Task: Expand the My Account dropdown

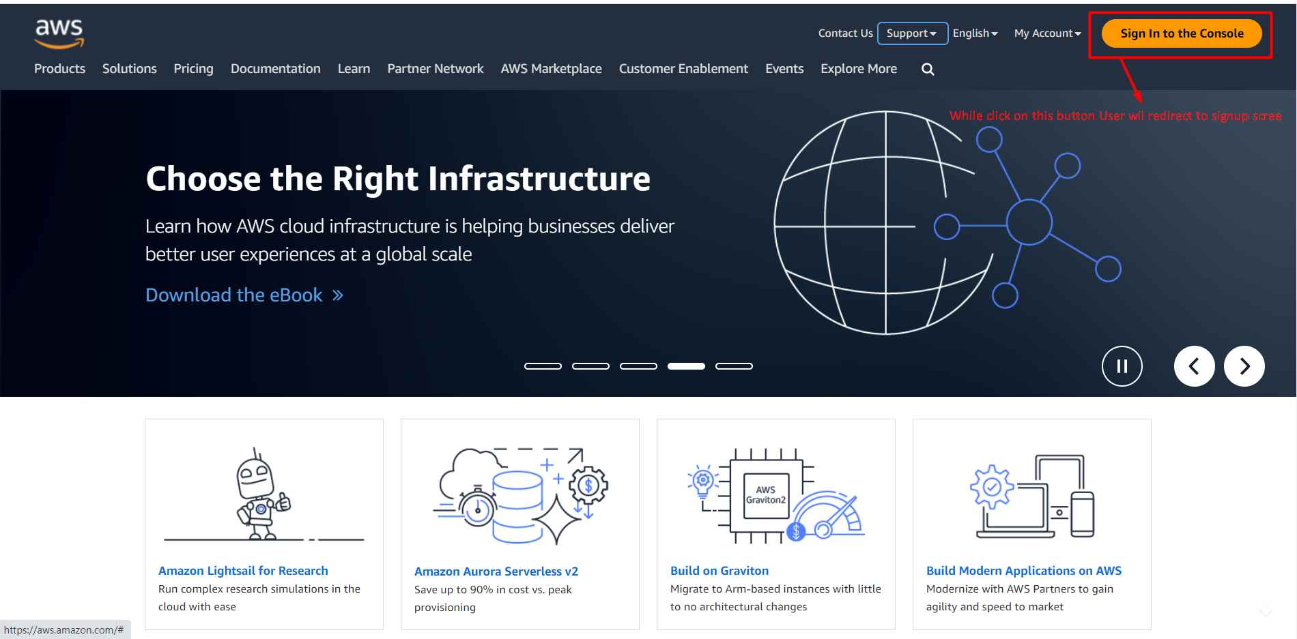Action: 1047,33
